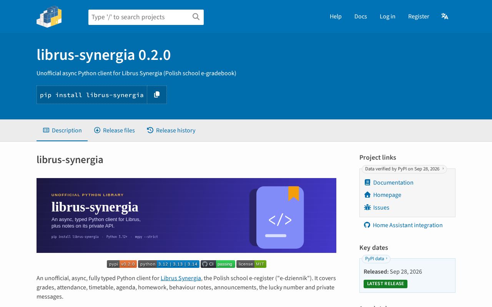Open the Release history tab
The image size is (492, 307).
pos(171,130)
